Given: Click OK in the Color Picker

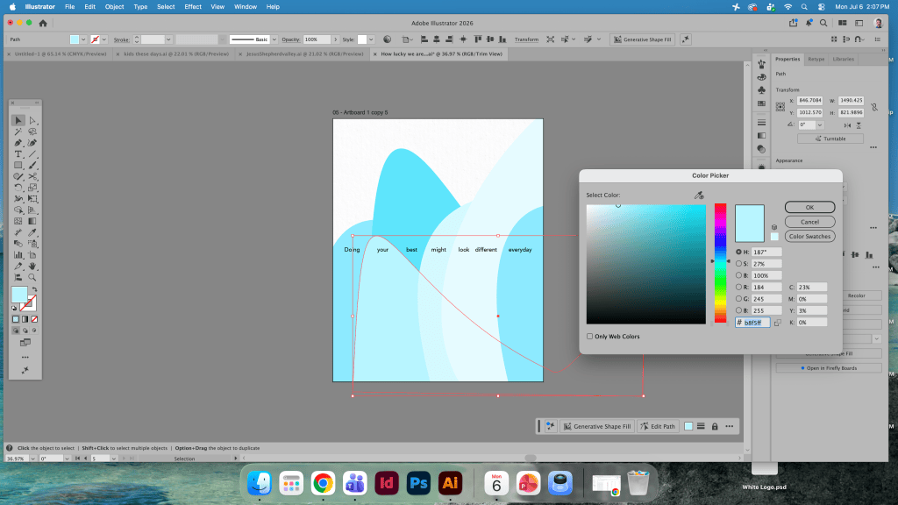Looking at the screenshot, I should [809, 207].
